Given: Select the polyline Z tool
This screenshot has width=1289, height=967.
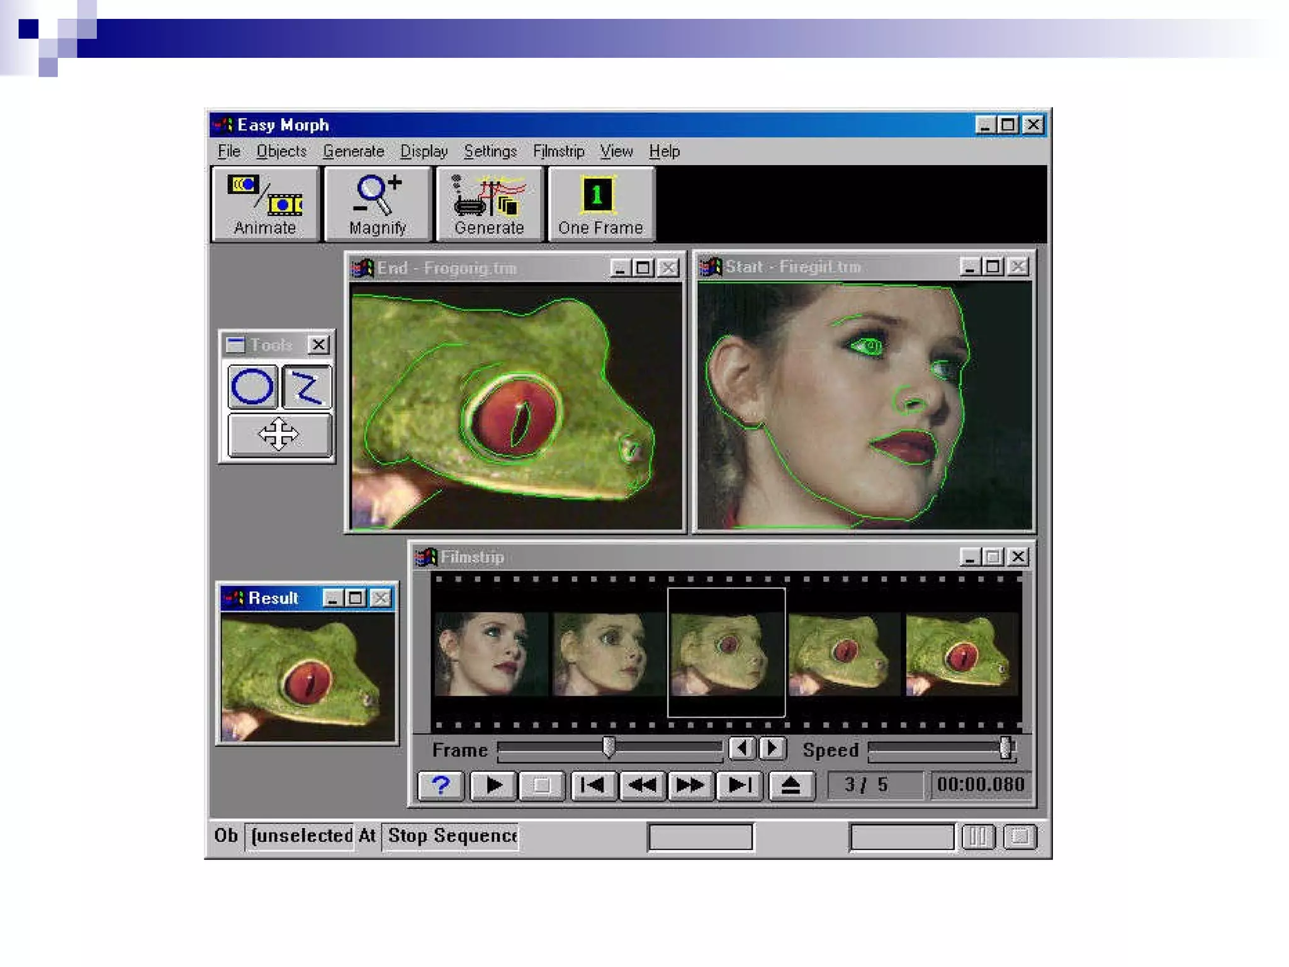Looking at the screenshot, I should click(x=307, y=387).
